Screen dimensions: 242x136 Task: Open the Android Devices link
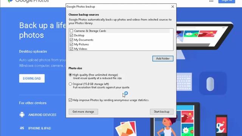tap(42, 115)
